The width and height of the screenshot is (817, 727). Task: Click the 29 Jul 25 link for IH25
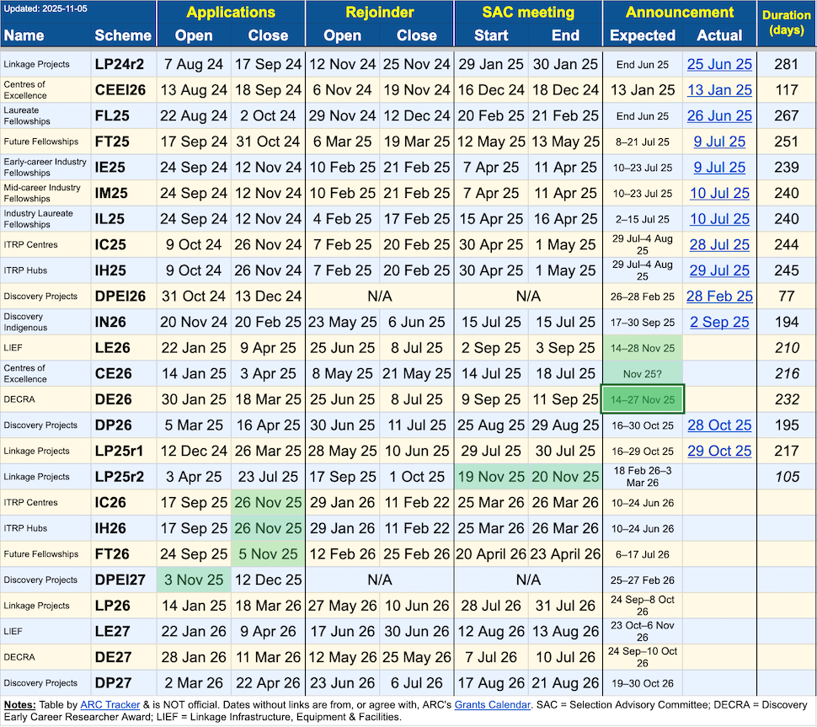[719, 270]
